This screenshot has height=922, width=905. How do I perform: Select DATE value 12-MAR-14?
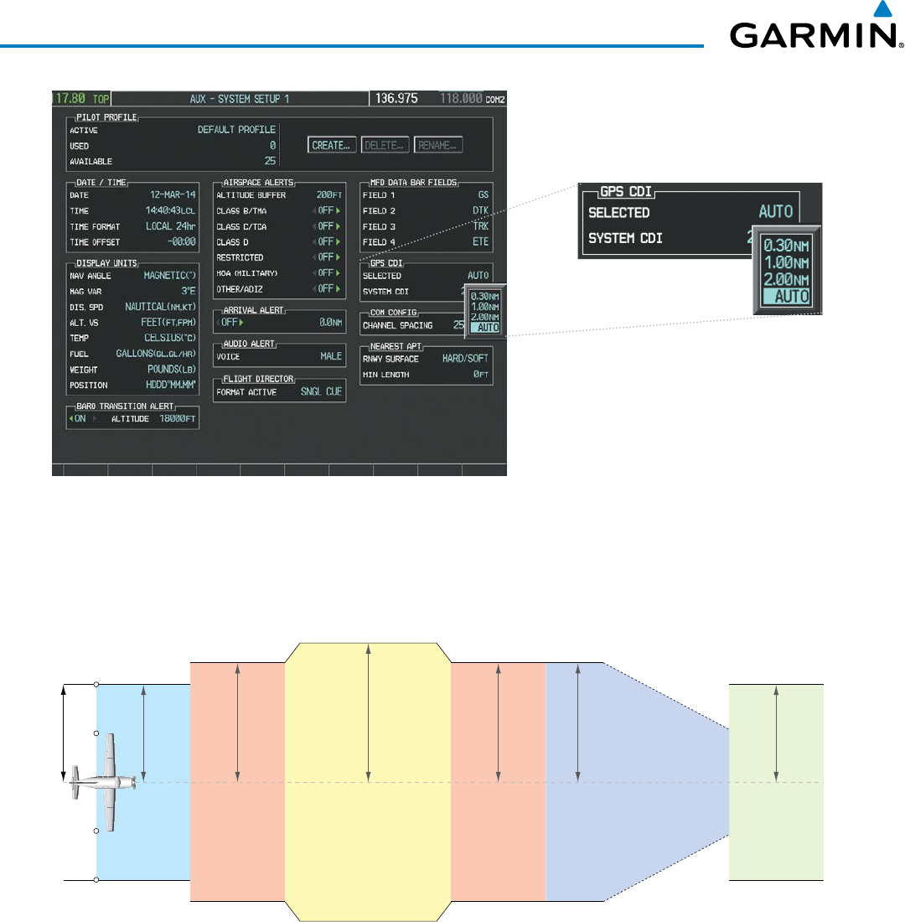[173, 194]
